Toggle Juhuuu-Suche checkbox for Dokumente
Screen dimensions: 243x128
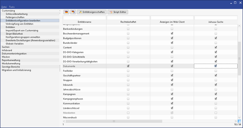(216, 66)
